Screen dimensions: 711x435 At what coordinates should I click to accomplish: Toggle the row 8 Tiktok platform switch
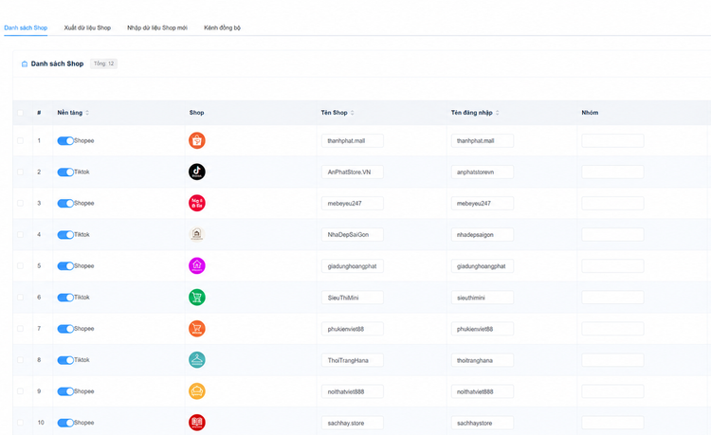(x=65, y=360)
